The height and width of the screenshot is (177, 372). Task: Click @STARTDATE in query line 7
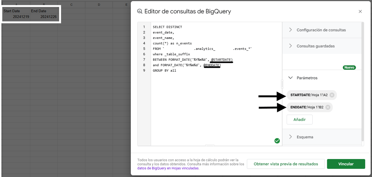222,60
